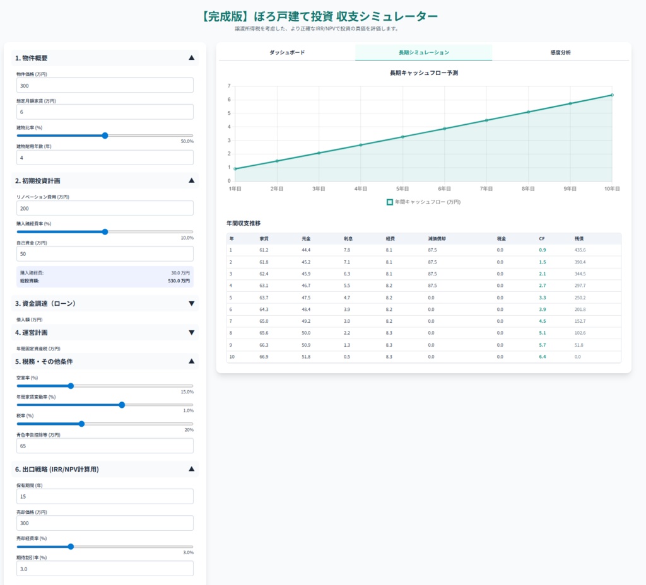Click the 10年目 data point on chart
Viewport: 646px width, 585px height.
point(612,95)
